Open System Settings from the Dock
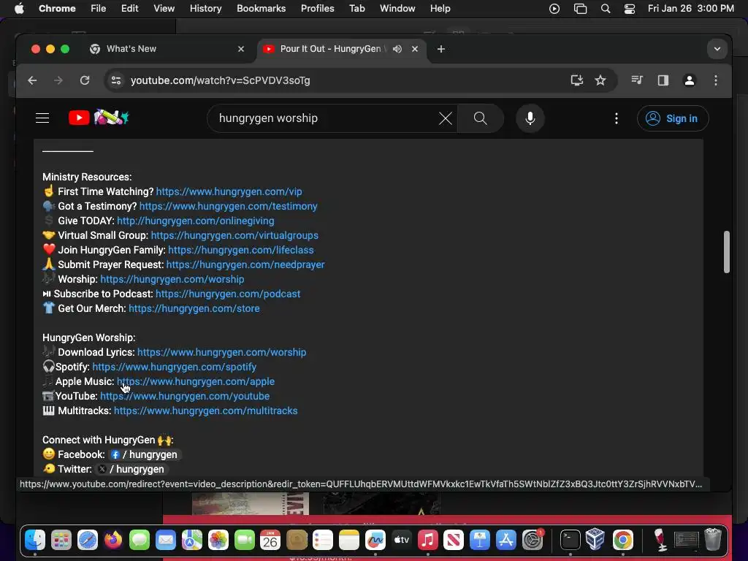748x561 pixels. click(x=533, y=540)
